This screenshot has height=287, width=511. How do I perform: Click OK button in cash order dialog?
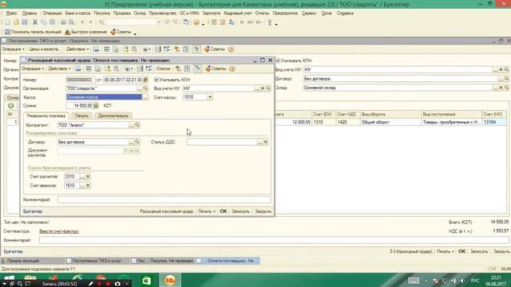click(x=224, y=211)
